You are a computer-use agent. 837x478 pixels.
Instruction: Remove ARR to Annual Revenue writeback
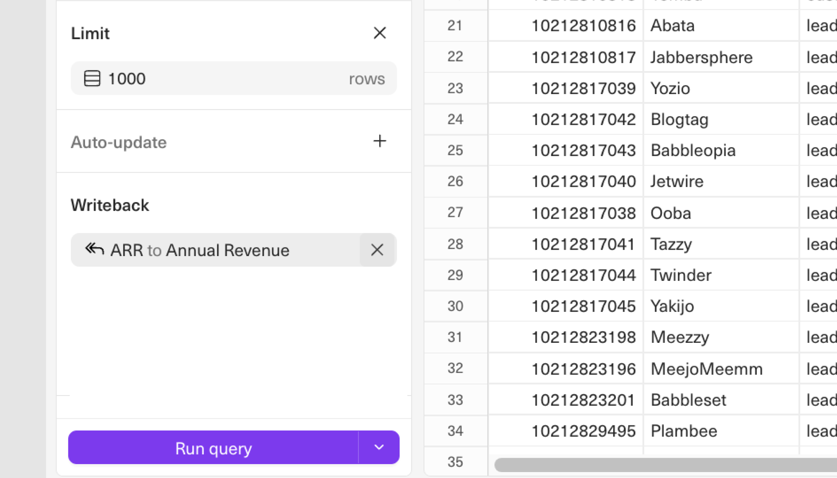377,250
